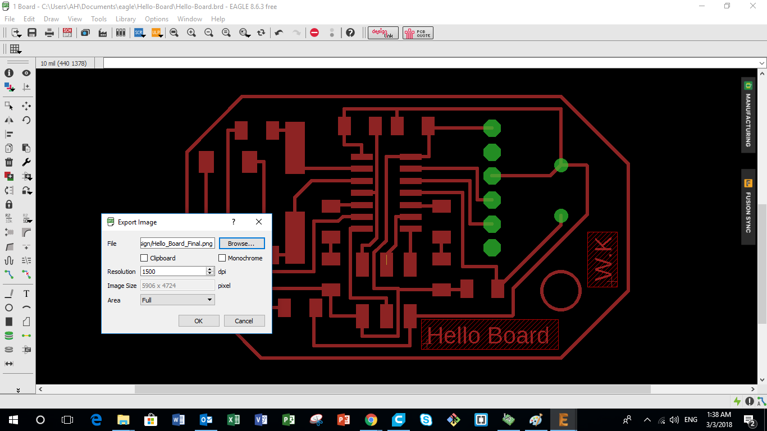
Task: Open the Edit menu
Action: coord(29,19)
